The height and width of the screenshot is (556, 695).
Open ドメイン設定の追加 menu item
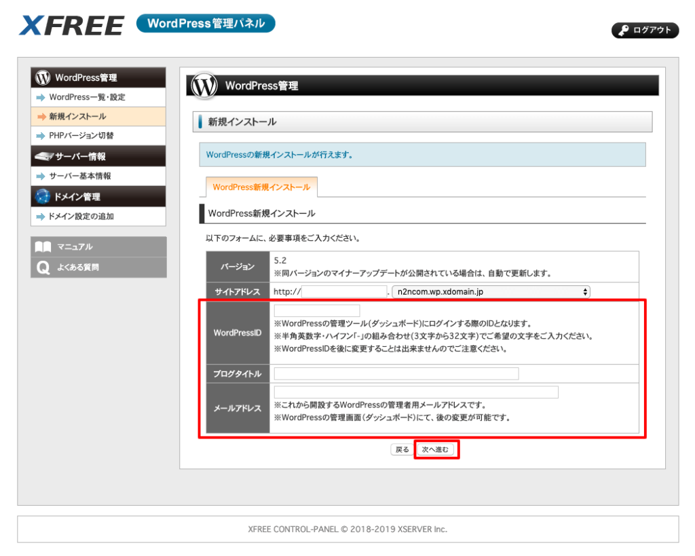[98, 217]
